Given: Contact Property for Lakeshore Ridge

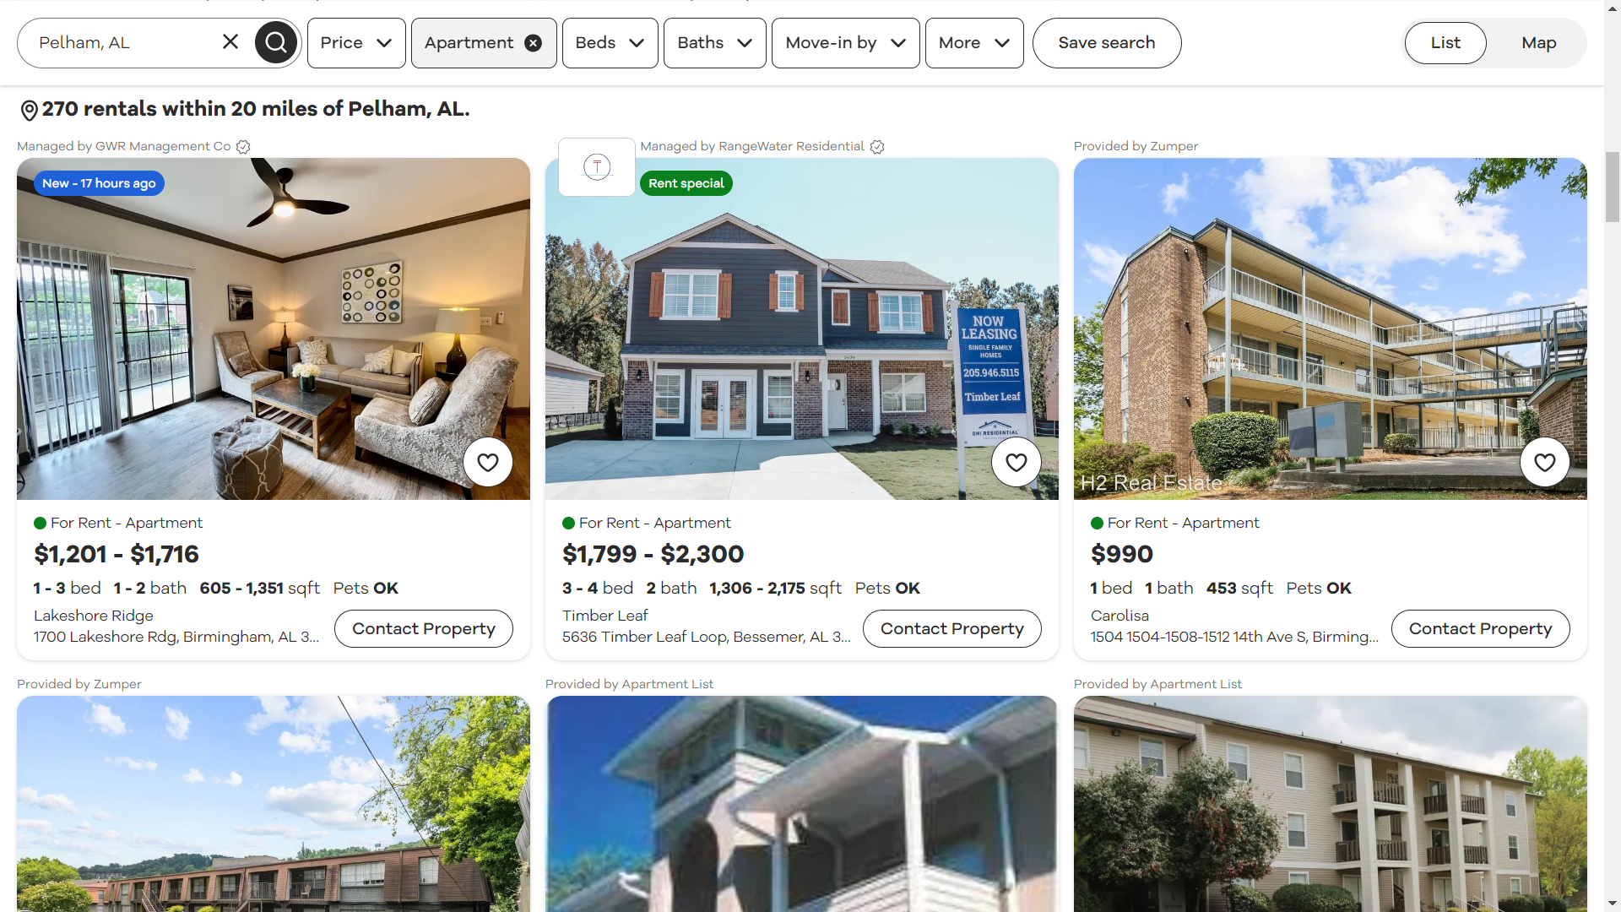Looking at the screenshot, I should point(424,629).
